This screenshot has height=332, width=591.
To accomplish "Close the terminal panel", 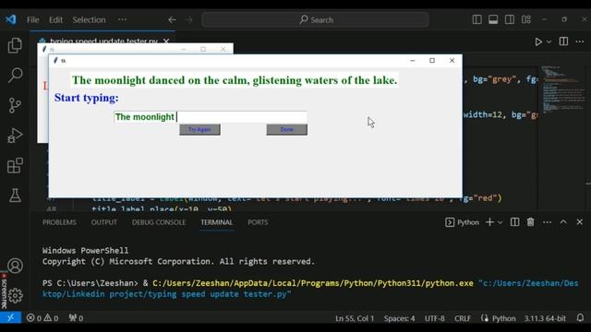I will pyautogui.click(x=580, y=222).
